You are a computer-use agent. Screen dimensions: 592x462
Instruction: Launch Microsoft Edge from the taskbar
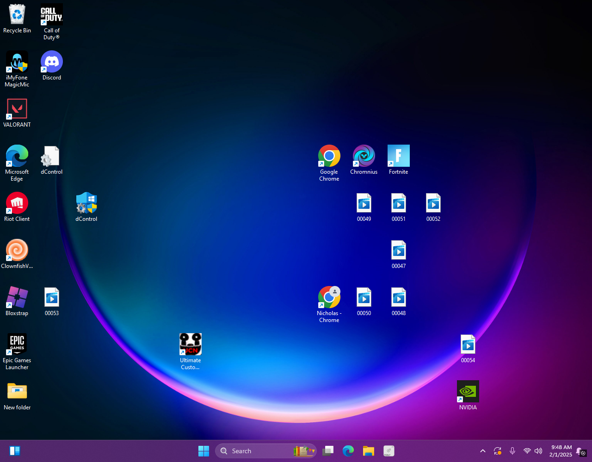point(348,451)
